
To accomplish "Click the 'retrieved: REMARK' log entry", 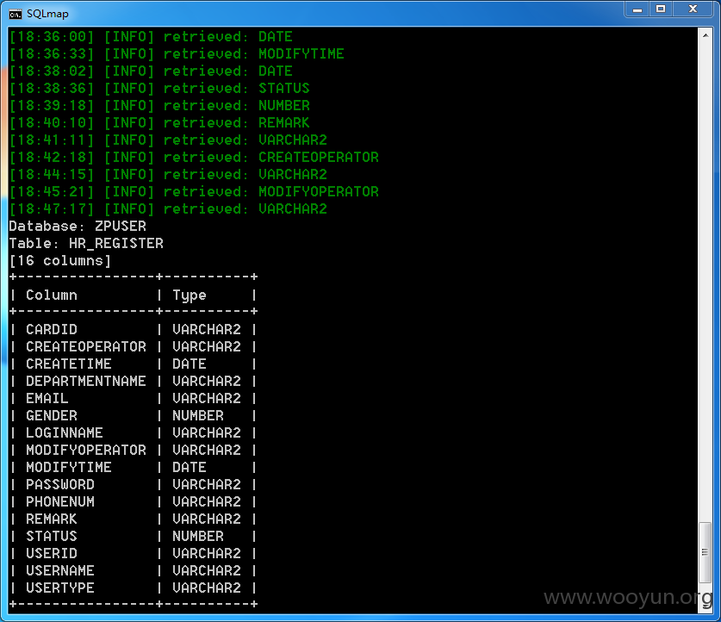I will pyautogui.click(x=237, y=123).
